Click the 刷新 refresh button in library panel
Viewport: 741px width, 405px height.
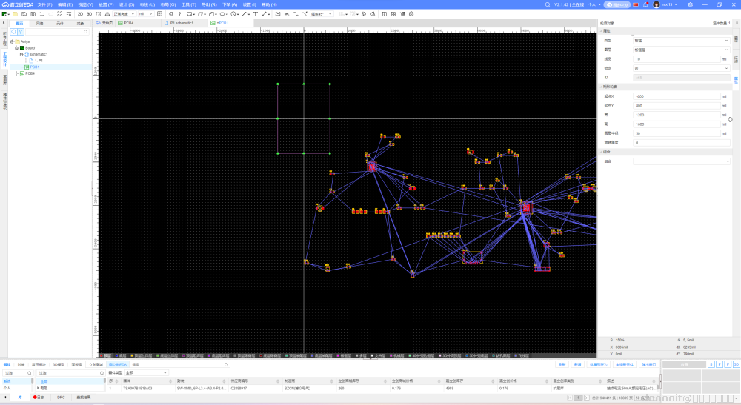pos(562,364)
